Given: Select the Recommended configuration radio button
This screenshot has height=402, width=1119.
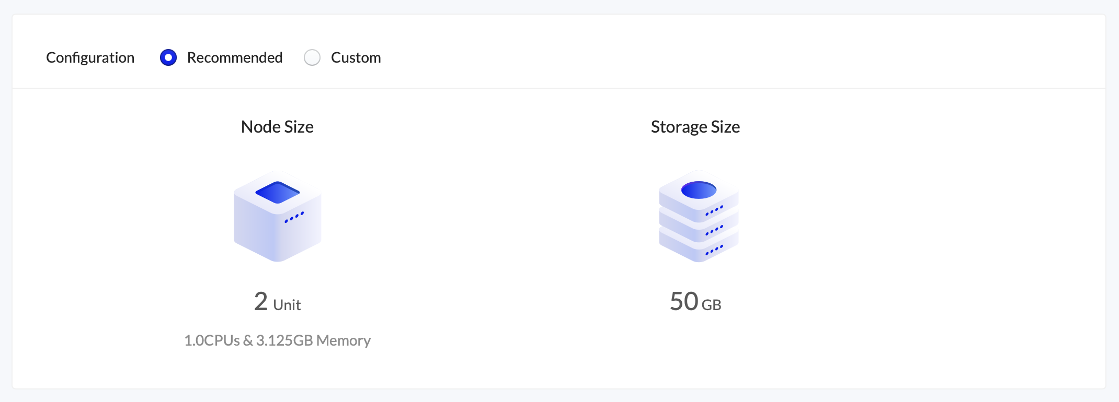Looking at the screenshot, I should coord(168,57).
